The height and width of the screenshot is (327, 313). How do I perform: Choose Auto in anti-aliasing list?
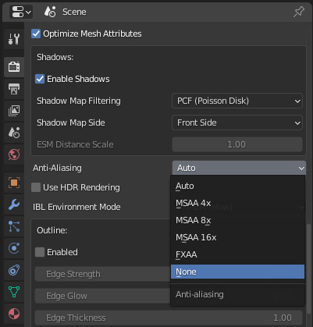237,186
